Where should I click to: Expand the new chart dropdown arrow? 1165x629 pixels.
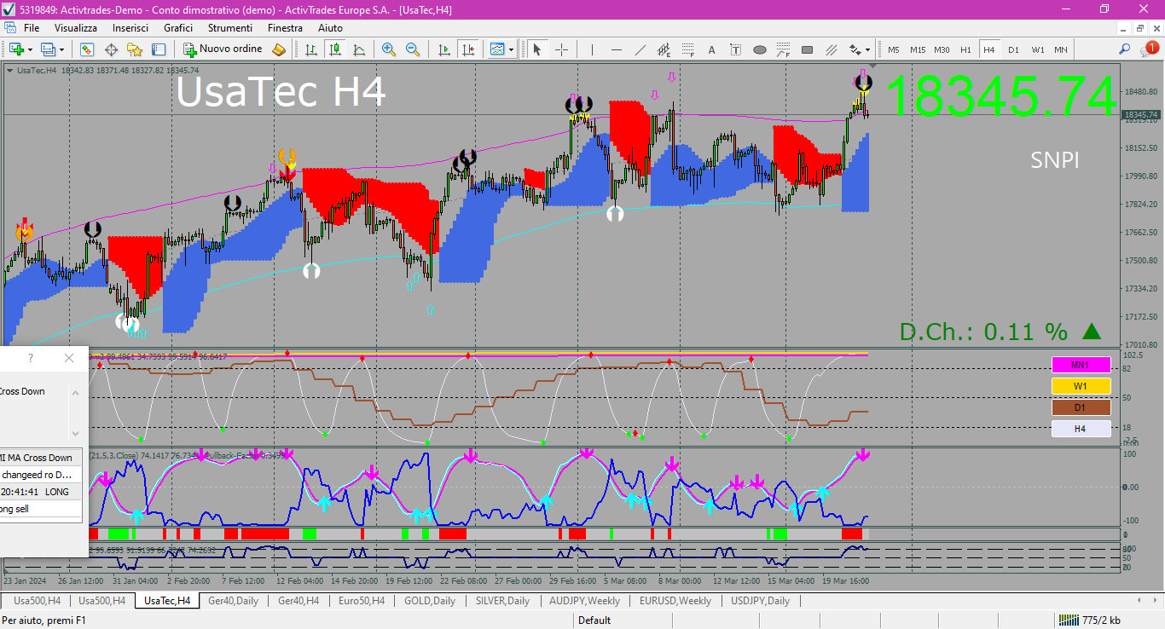[30, 49]
